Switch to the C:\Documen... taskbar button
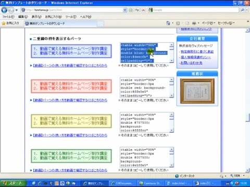The width and height of the screenshot is (250, 187). pyautogui.click(x=122, y=183)
